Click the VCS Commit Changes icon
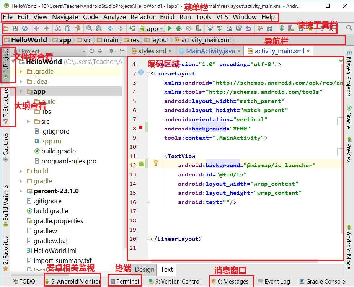 219,28
